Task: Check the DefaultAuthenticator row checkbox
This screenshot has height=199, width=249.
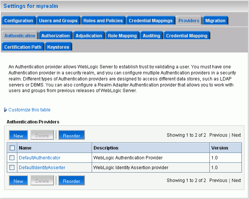Action: [12, 158]
